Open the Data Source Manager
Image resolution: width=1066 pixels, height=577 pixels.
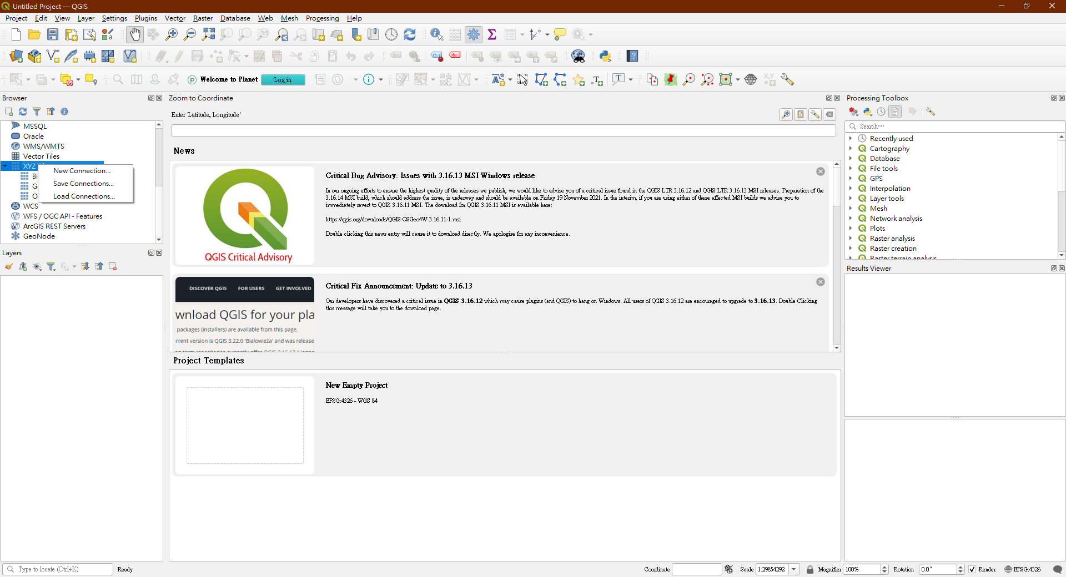16,56
